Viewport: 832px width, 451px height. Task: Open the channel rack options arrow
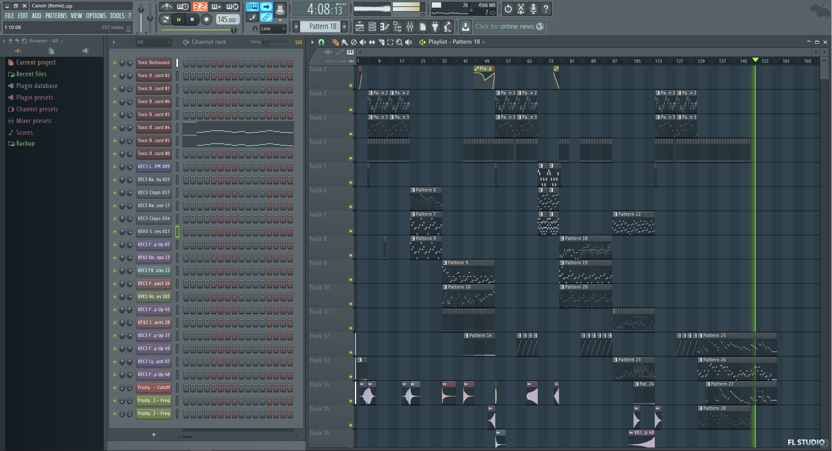114,42
